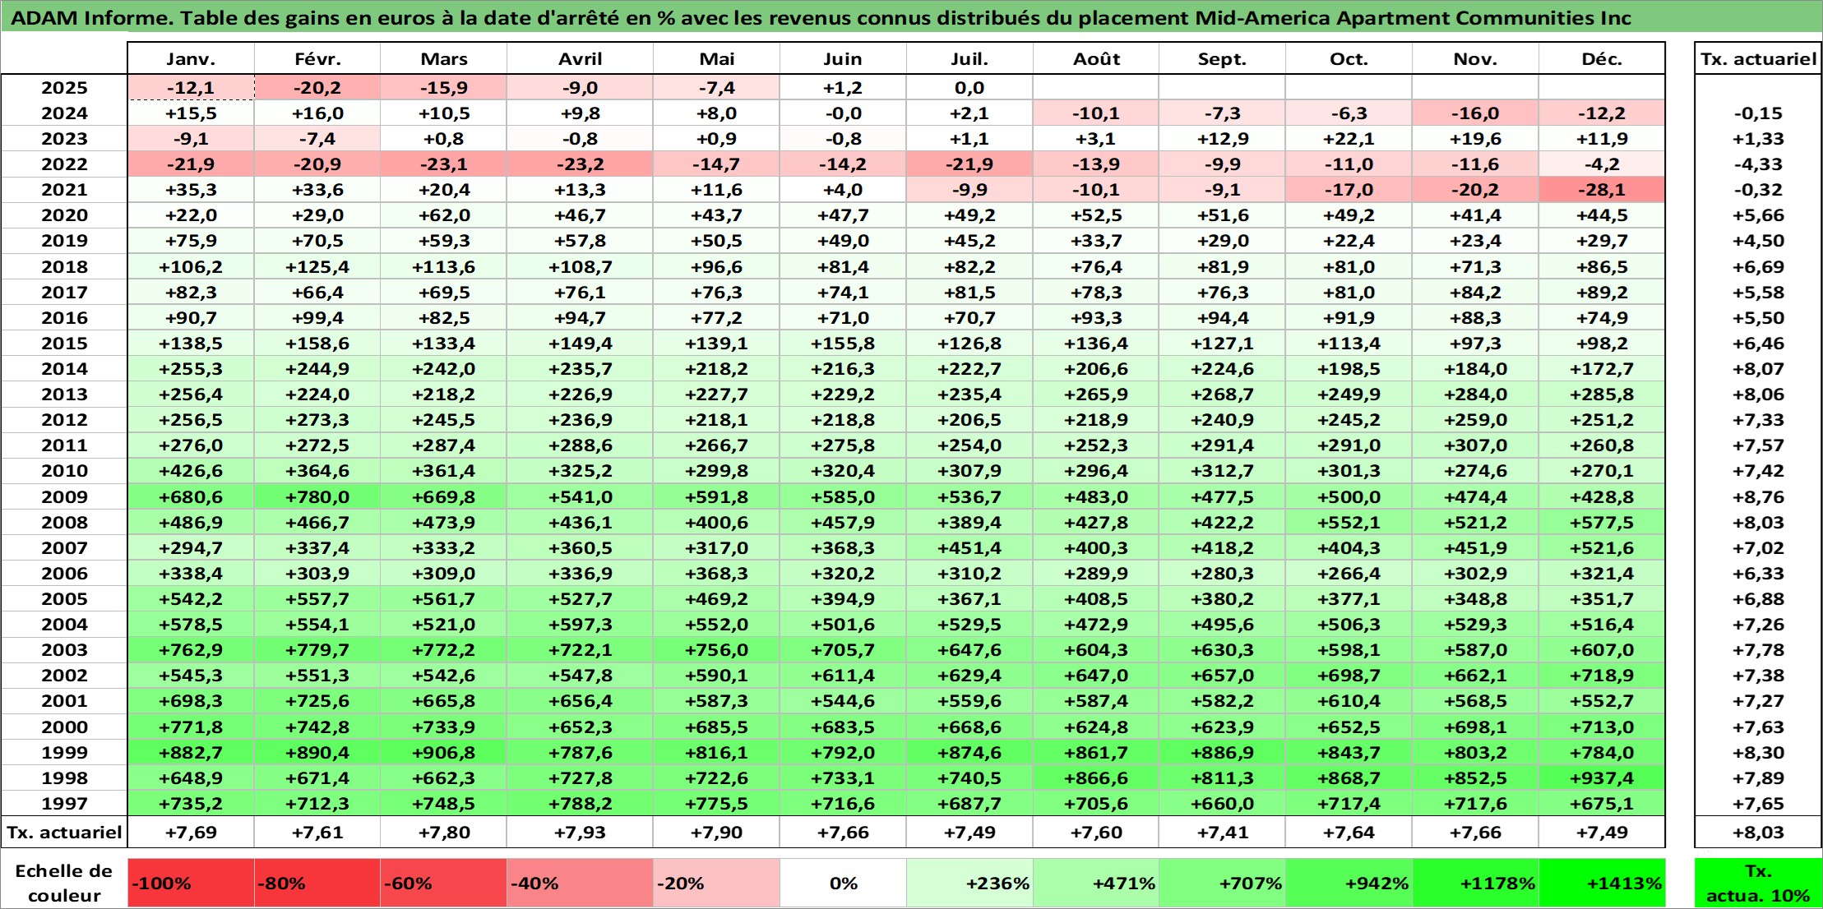Select the Déc. column header
1823x909 pixels.
point(1602,58)
